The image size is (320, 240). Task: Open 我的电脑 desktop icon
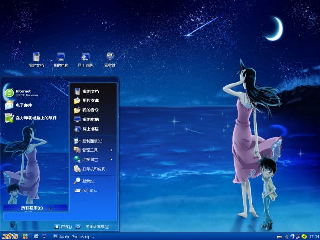61,58
